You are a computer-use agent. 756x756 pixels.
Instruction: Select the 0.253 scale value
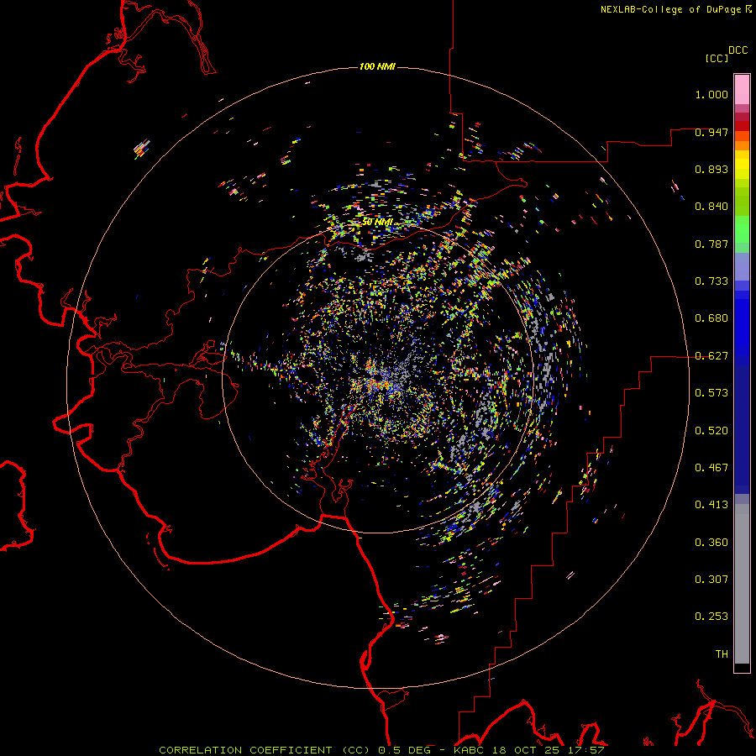pyautogui.click(x=711, y=617)
